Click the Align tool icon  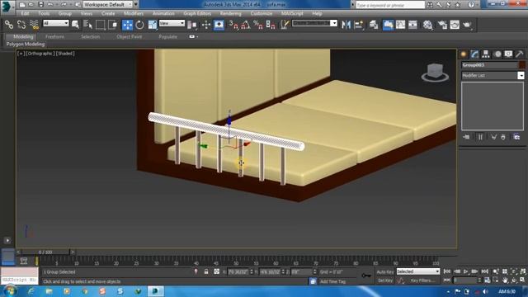point(359,25)
